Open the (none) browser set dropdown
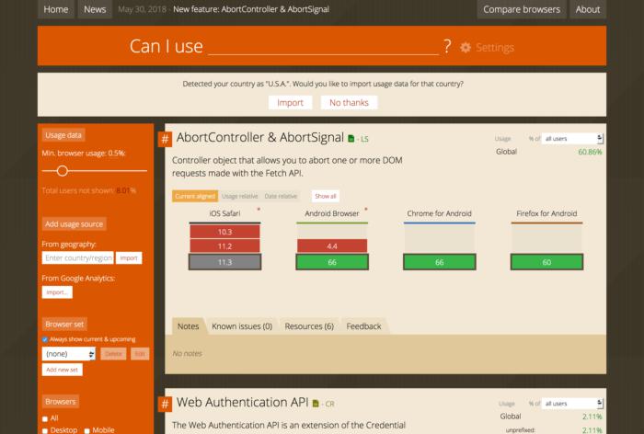Viewport: 644px width, 434px height. click(69, 353)
